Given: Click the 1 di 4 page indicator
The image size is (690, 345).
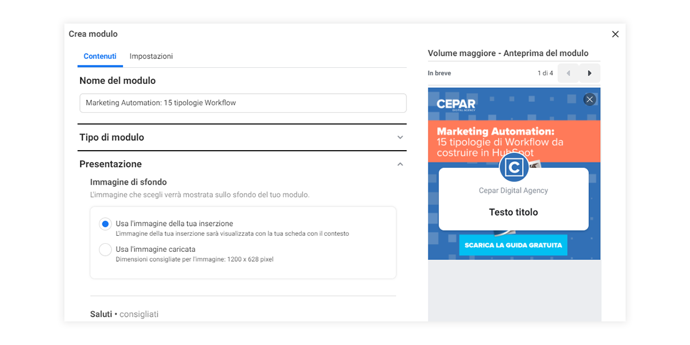Looking at the screenshot, I should point(545,73).
